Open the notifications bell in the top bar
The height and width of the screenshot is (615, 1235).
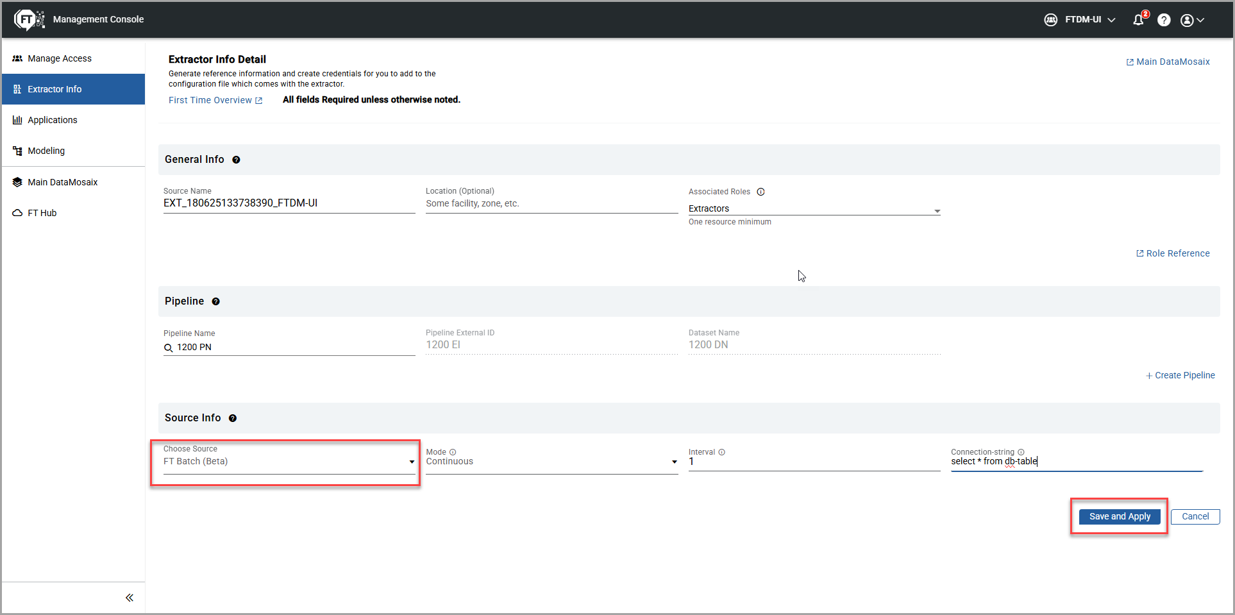click(1138, 20)
